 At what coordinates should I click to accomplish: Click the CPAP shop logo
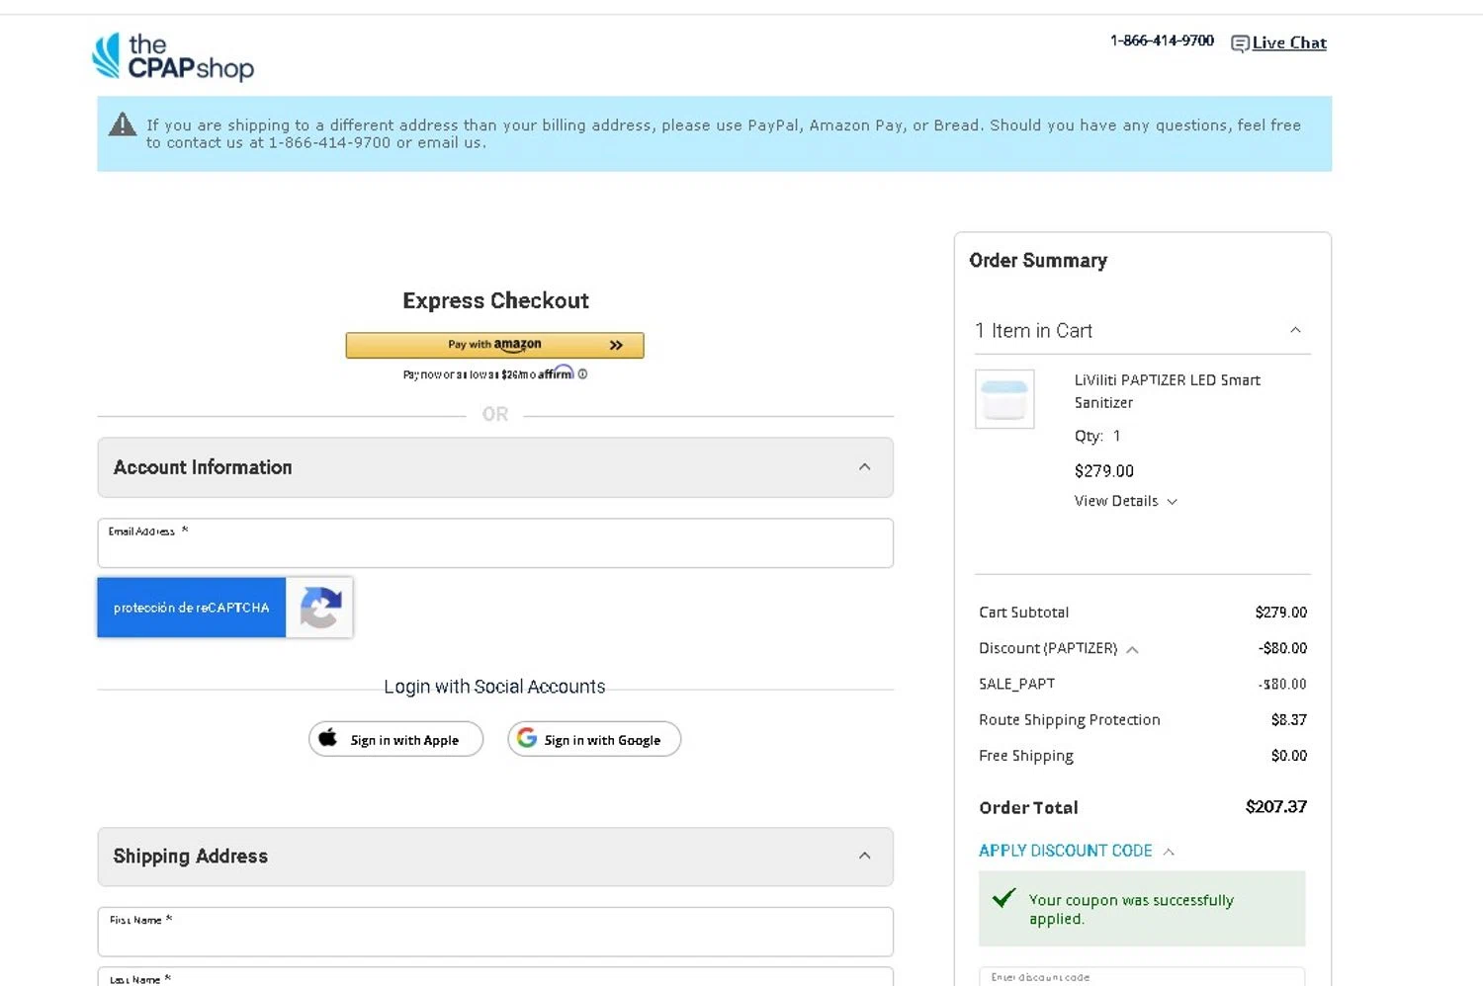click(x=173, y=56)
